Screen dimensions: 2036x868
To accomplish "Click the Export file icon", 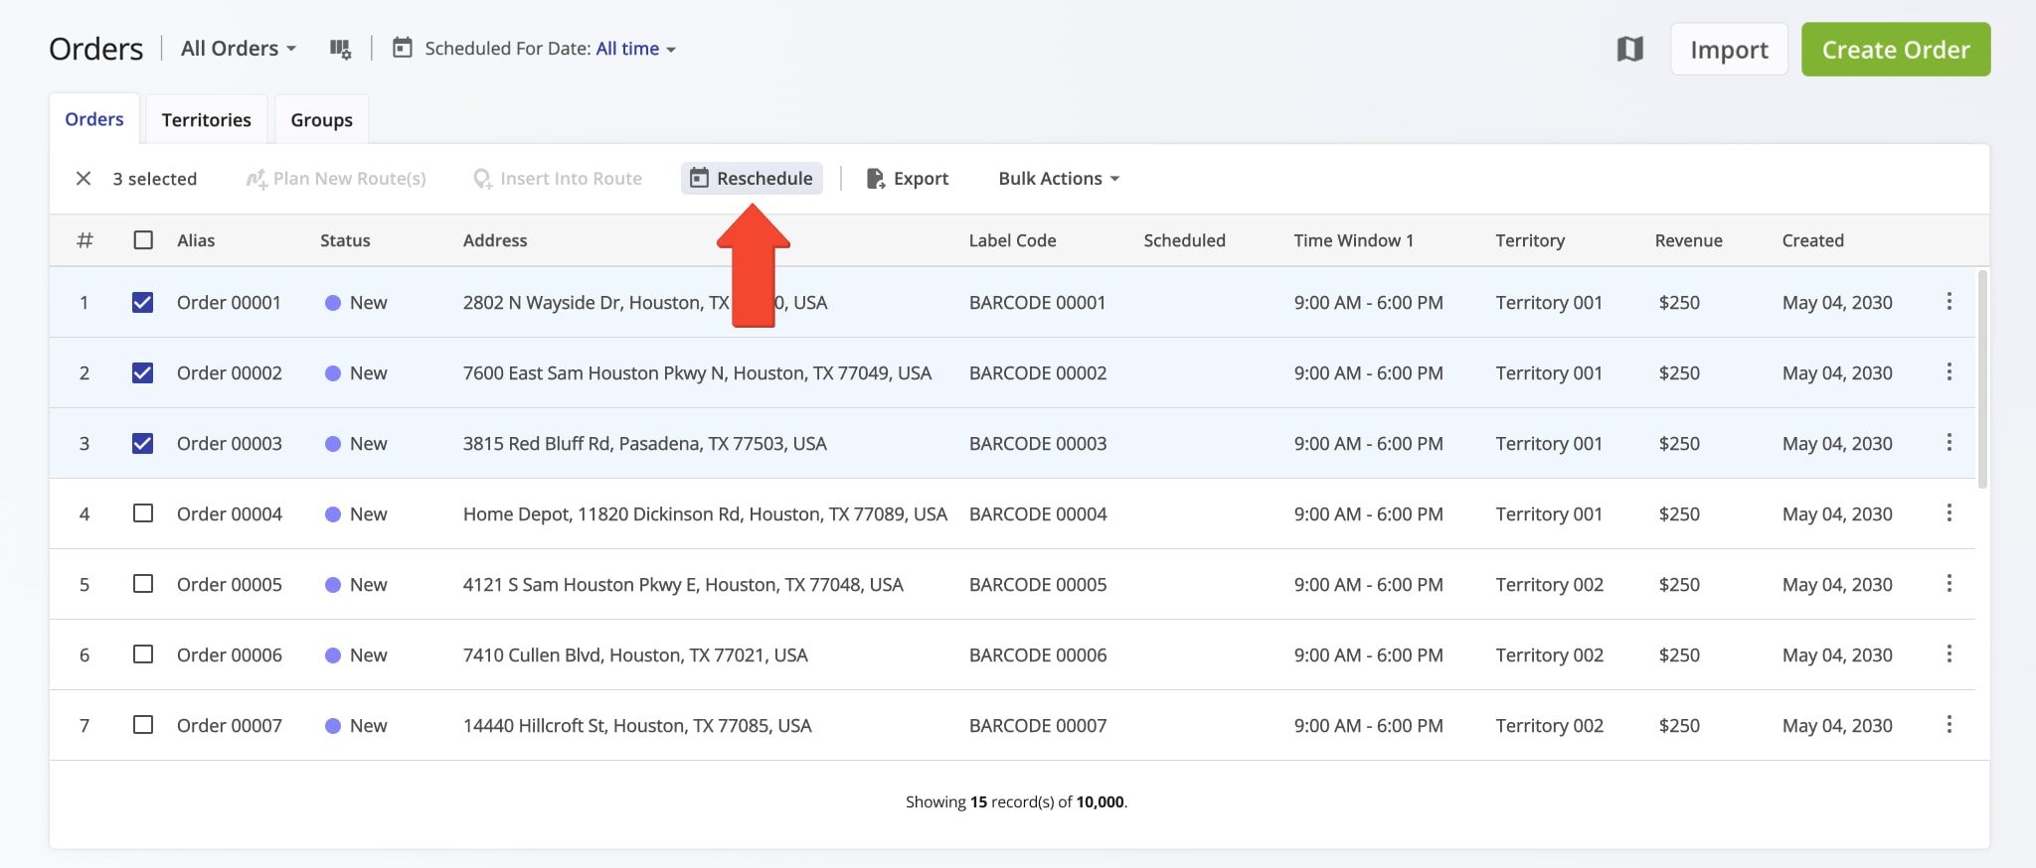I will click(876, 179).
